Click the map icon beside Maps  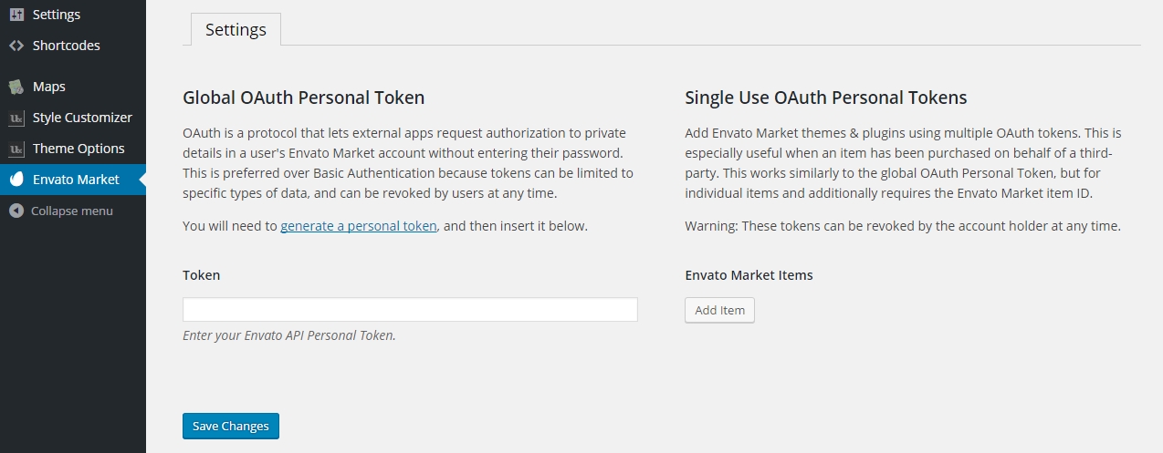(16, 87)
